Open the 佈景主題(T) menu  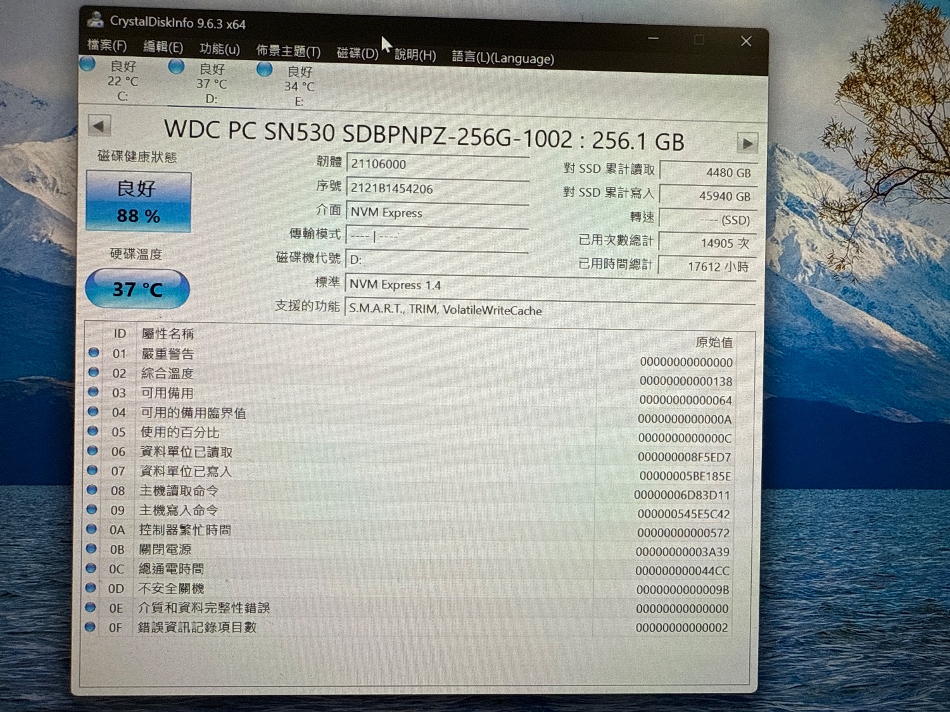[288, 51]
